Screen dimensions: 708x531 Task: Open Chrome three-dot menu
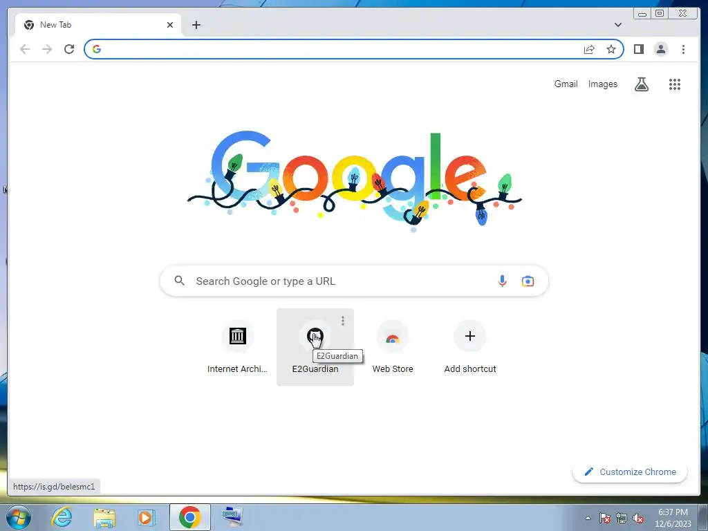coord(683,49)
